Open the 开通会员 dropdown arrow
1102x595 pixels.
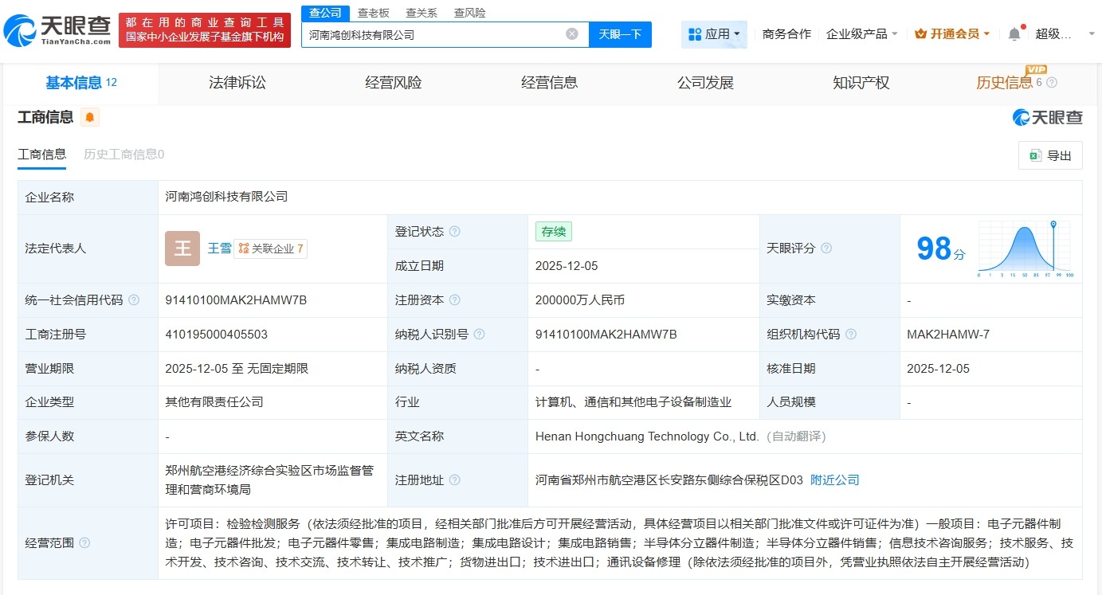coord(988,33)
